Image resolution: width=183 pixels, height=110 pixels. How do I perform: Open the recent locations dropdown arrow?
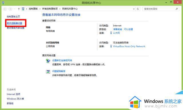tap(15, 9)
